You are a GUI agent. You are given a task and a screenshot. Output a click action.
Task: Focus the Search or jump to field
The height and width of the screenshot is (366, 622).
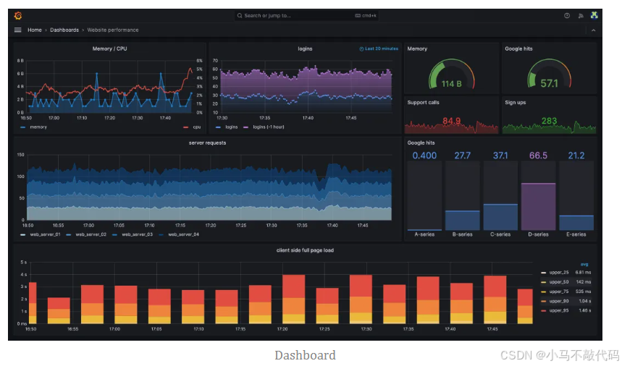click(x=306, y=15)
